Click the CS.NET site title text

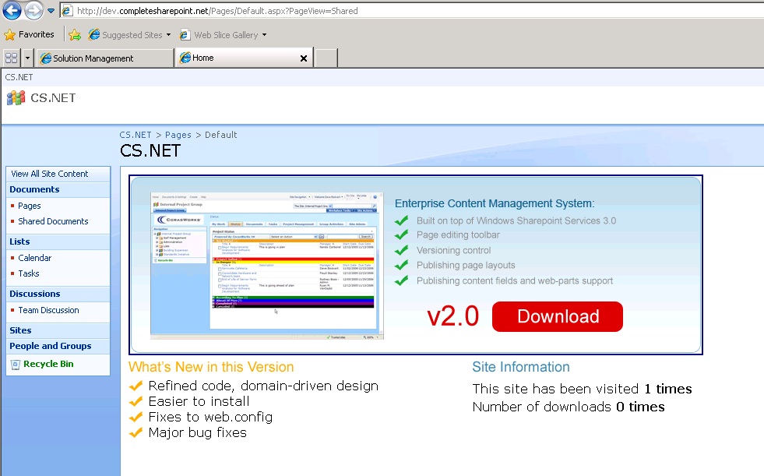click(53, 98)
